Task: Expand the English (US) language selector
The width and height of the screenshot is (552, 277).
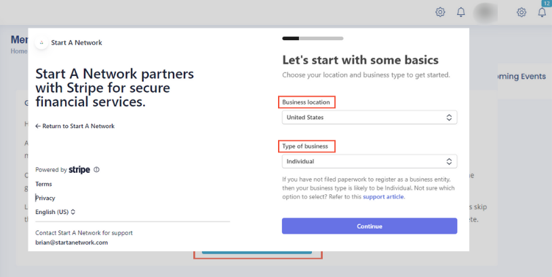Action: coord(56,212)
